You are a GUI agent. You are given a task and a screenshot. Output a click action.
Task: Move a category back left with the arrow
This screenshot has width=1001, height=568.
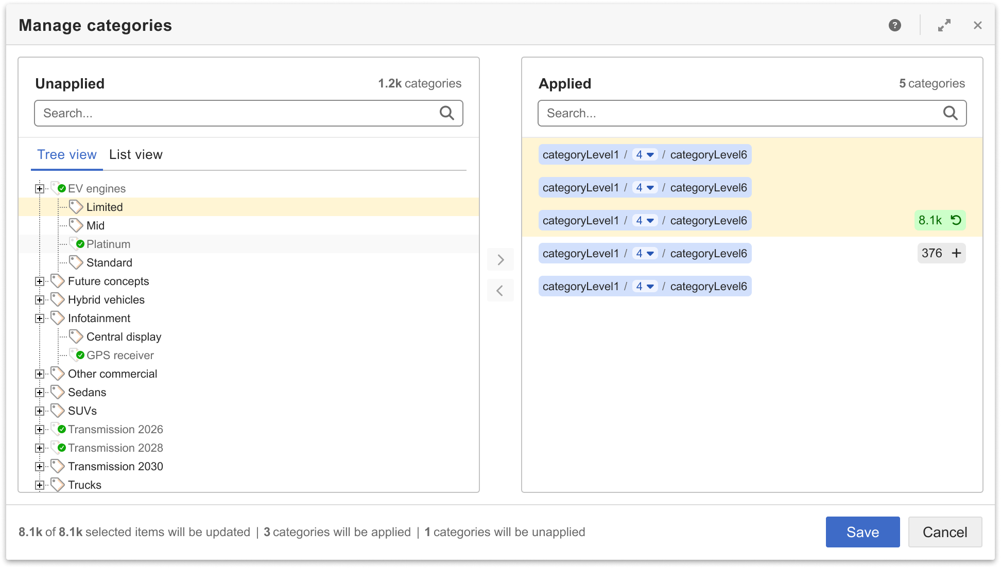click(500, 290)
